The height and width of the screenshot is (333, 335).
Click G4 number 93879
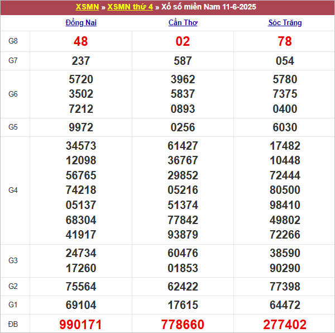click(x=183, y=235)
